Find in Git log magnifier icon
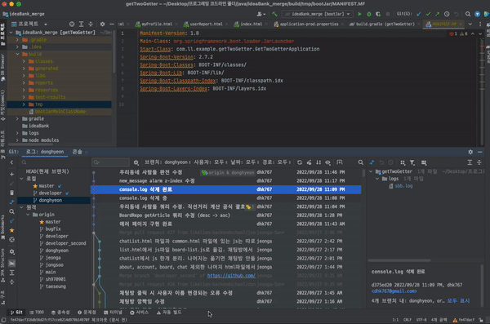The image size is (490, 324). (361, 162)
